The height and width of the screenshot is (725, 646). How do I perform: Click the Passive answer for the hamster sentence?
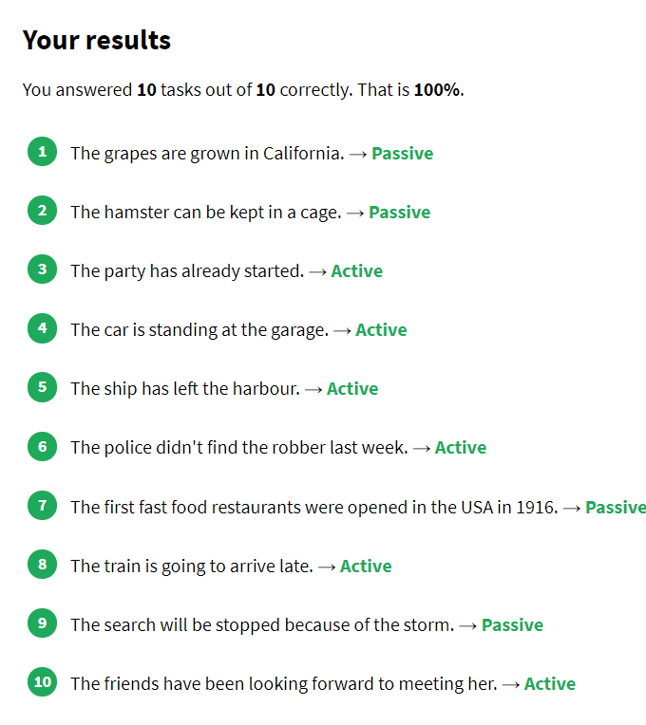point(399,213)
